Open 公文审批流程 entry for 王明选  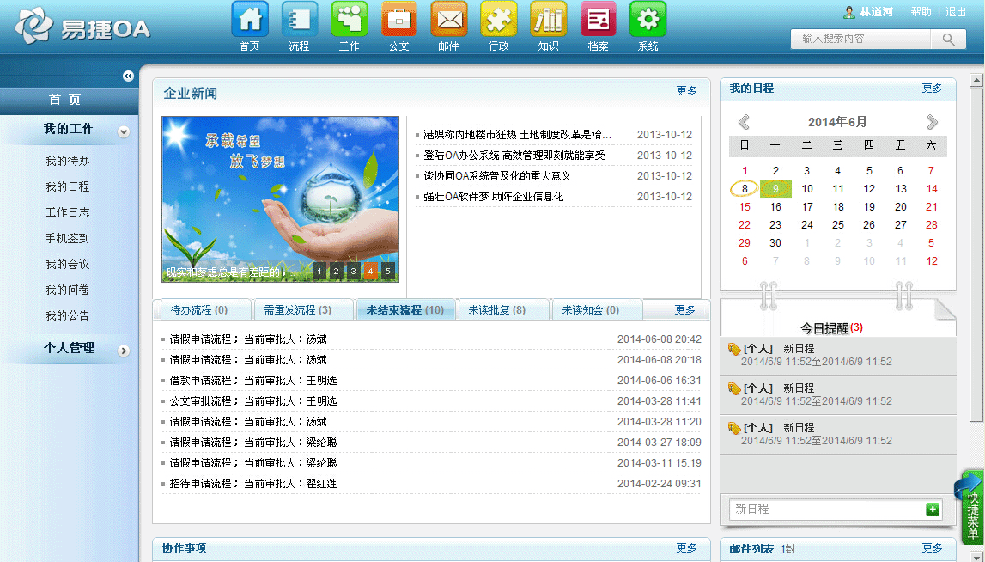[x=253, y=401]
